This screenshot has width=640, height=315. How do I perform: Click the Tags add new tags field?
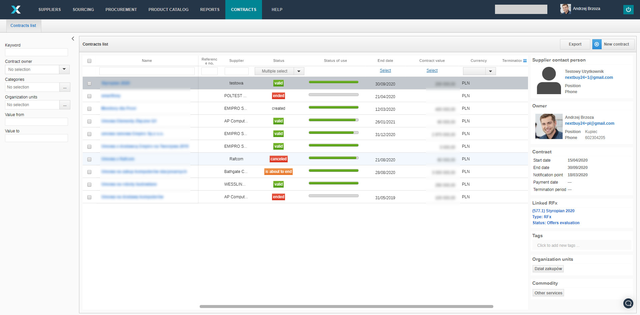click(582, 245)
